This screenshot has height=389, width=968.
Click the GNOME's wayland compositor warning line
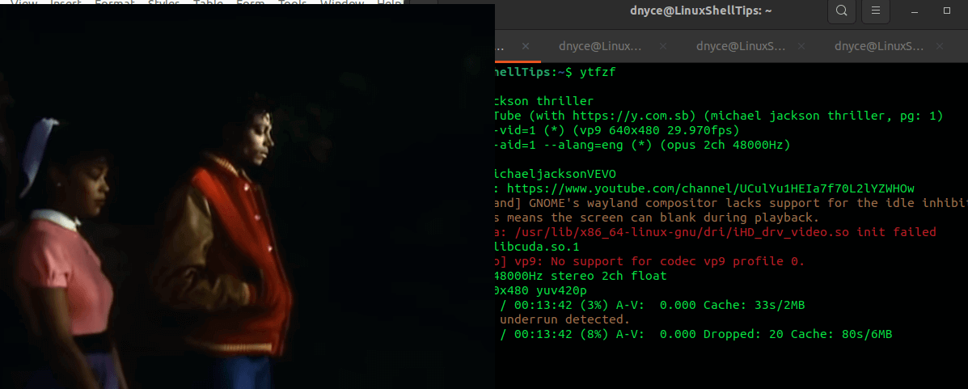pos(732,203)
